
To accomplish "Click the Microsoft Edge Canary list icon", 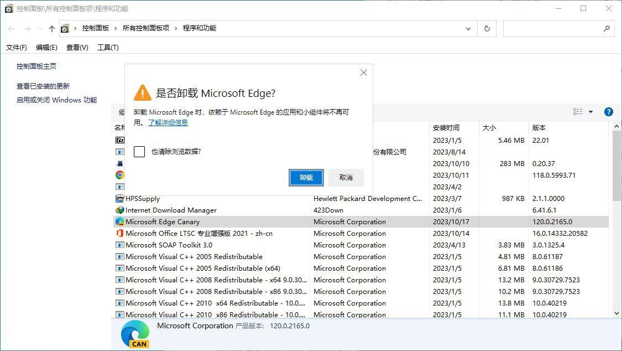I will 120,222.
